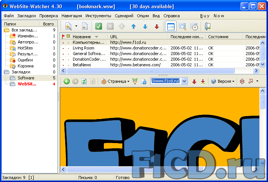Click the search magnifier toolbar icon

pos(182,27)
